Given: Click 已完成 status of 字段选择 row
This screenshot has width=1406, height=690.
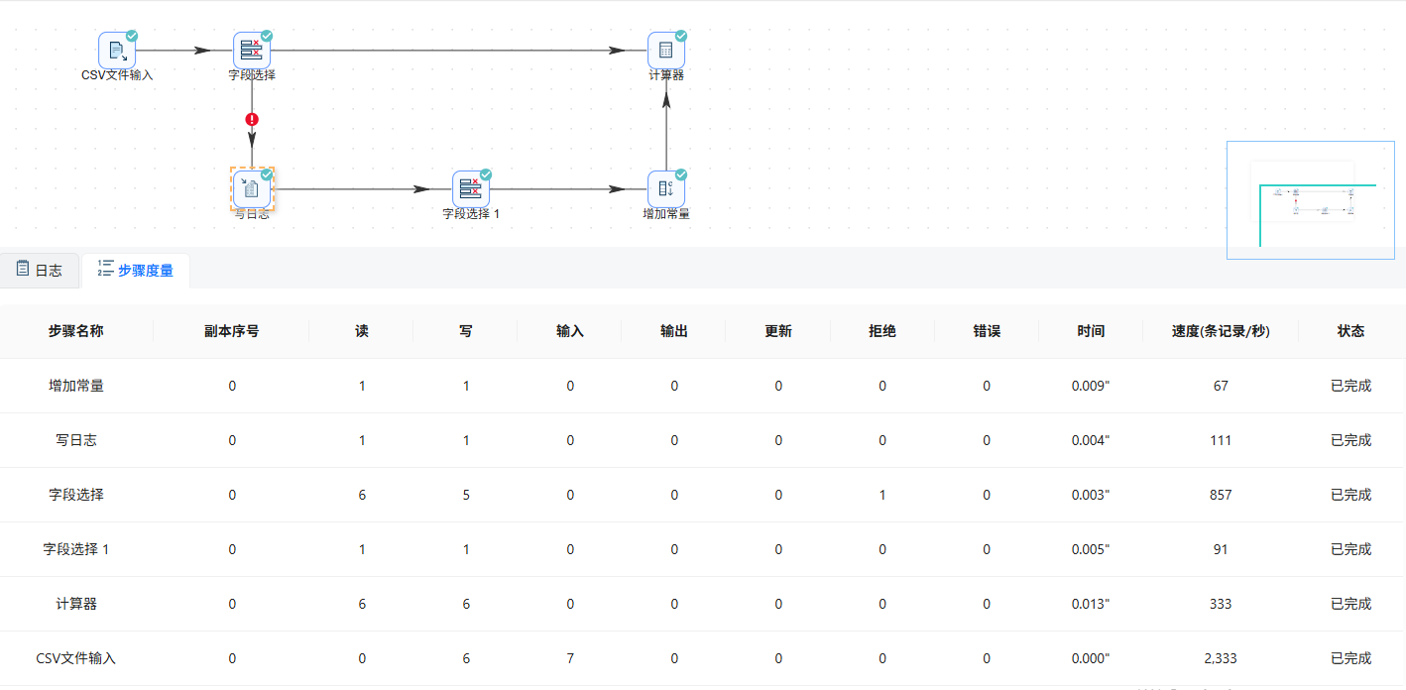Looking at the screenshot, I should 1351,495.
